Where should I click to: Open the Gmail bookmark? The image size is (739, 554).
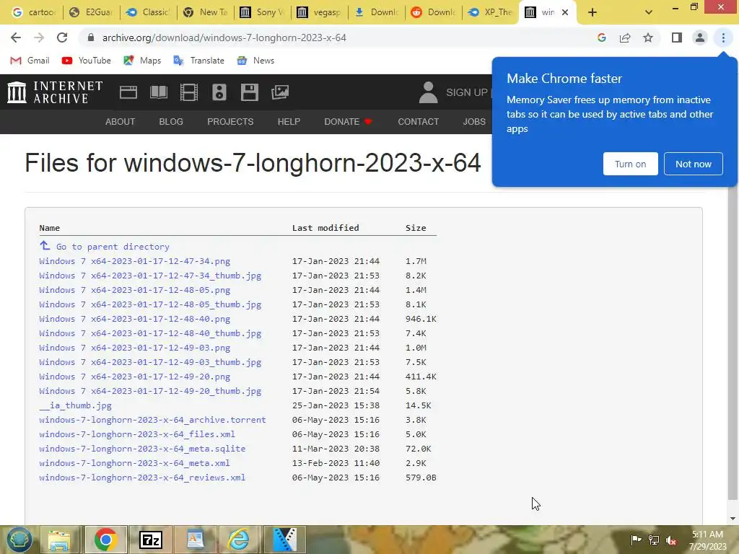pos(30,61)
